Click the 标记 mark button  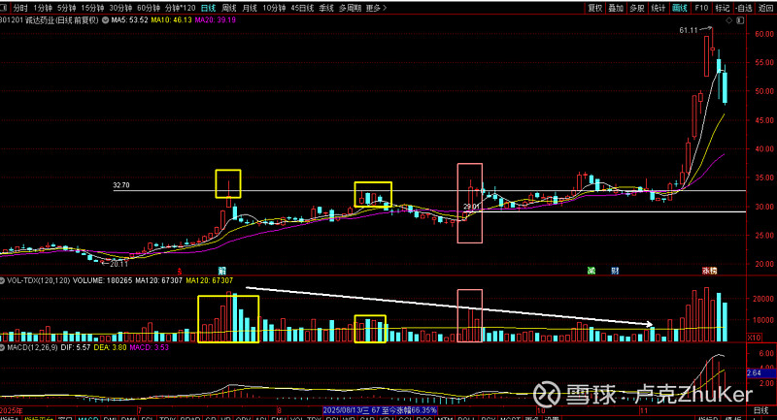click(x=722, y=8)
